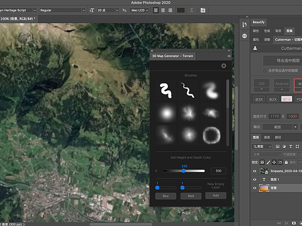Select the soft blurred squiggle brush
This screenshot has height=226, width=302.
[211, 90]
